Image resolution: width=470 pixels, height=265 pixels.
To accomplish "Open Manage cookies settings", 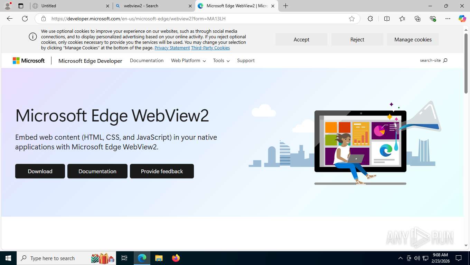I will (x=413, y=39).
